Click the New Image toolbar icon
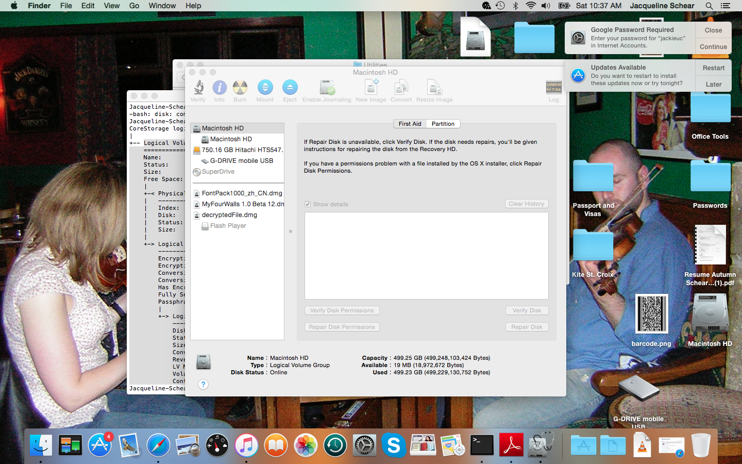The image size is (742, 464). [x=371, y=91]
